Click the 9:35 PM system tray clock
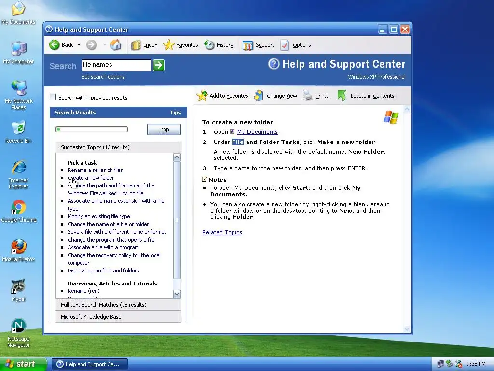The image size is (494, 371). point(476,364)
